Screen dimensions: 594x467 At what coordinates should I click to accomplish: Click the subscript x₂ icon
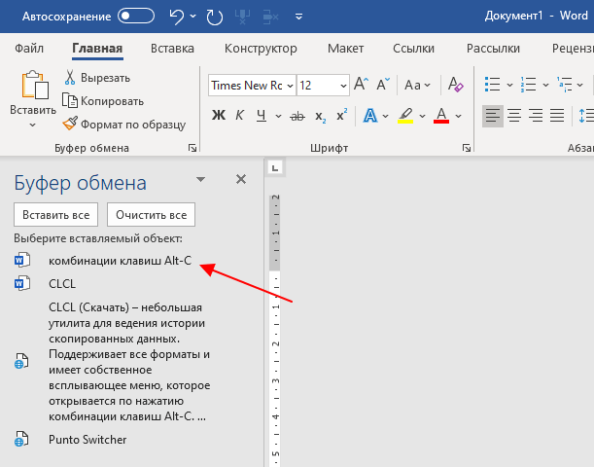point(320,116)
